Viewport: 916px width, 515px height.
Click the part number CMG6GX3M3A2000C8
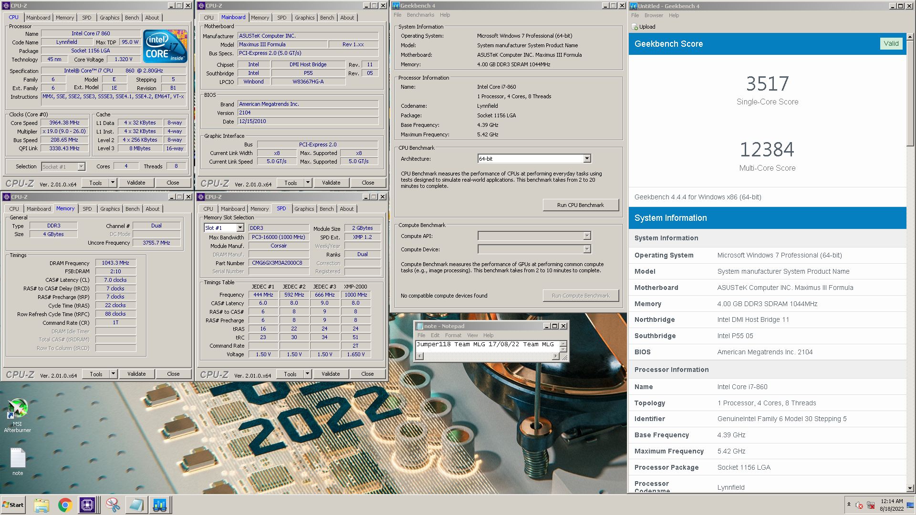coord(279,263)
